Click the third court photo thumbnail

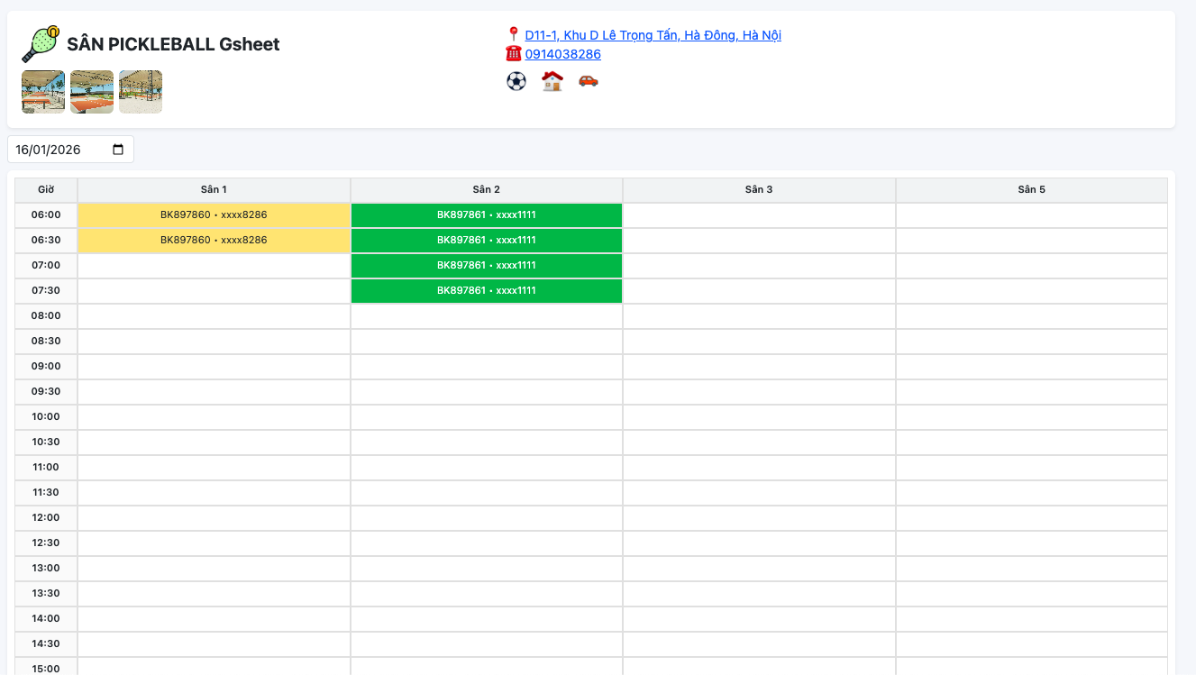(x=141, y=91)
